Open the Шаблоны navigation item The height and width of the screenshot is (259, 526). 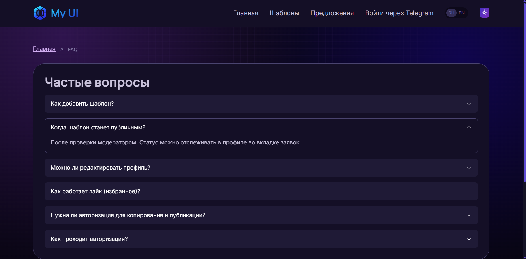click(285, 13)
